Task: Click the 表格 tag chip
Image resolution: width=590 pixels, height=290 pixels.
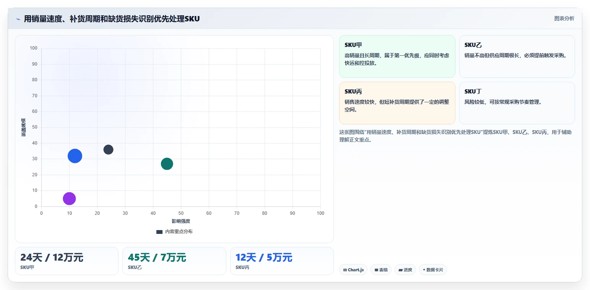Action: point(381,270)
